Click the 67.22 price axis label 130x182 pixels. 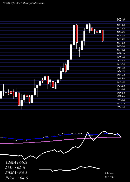pyautogui.click(x=121, y=28)
